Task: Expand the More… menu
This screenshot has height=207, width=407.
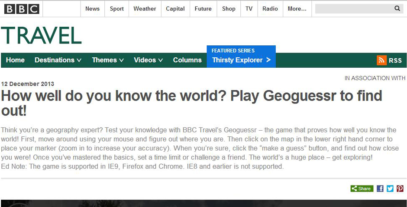Action: click(x=297, y=9)
